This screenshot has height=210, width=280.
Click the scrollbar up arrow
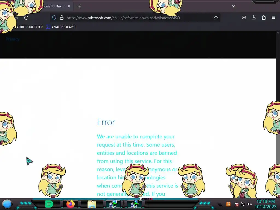(x=278, y=33)
